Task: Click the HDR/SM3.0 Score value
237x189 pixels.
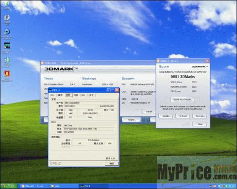Action: click(194, 87)
